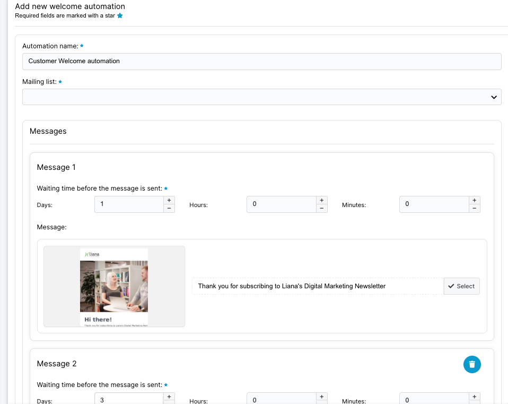Screen dimensions: 508x404
Task: Decrease Message 1 Minutes with minus button
Action: 474,209
